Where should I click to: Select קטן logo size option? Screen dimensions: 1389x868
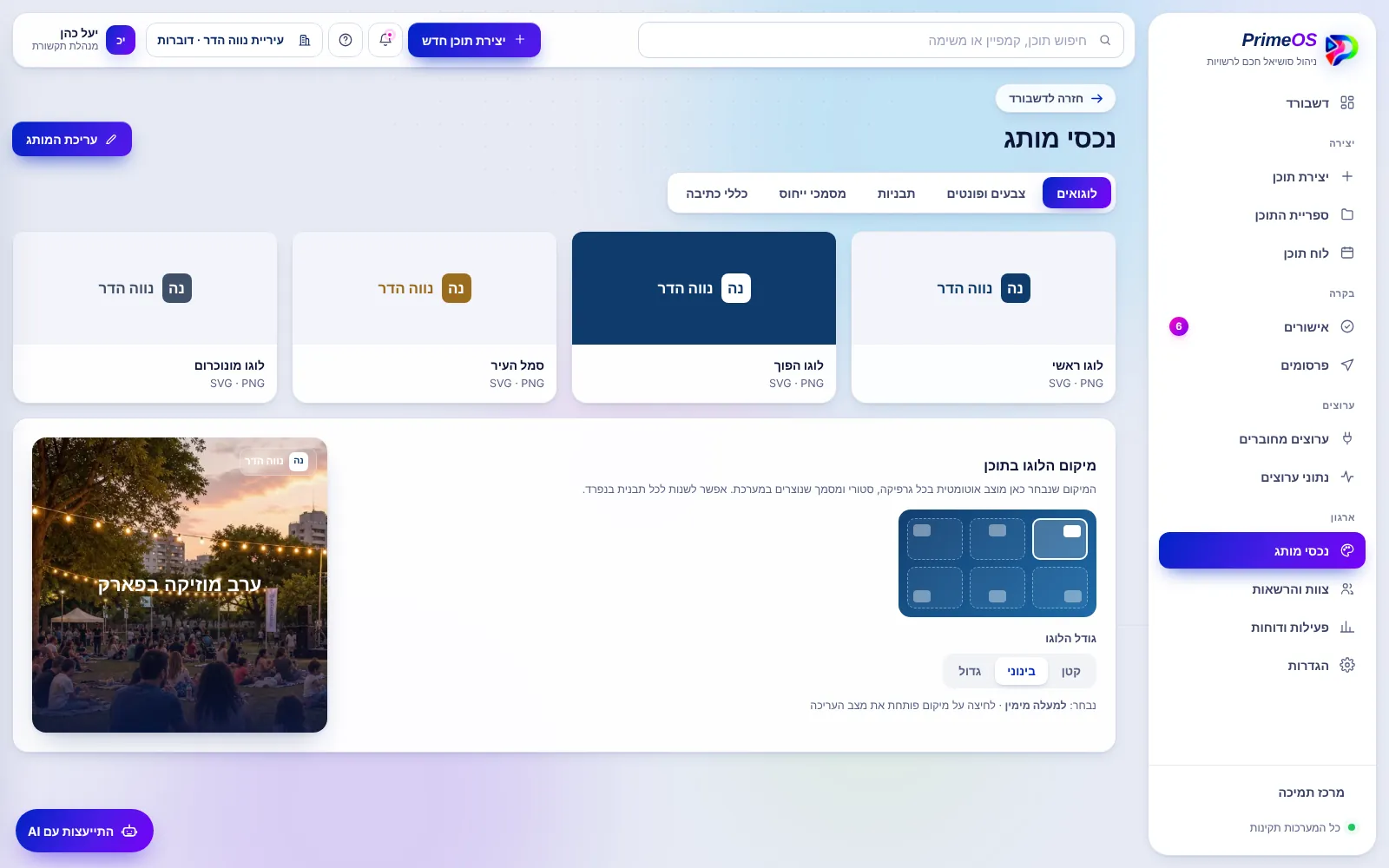click(1070, 671)
